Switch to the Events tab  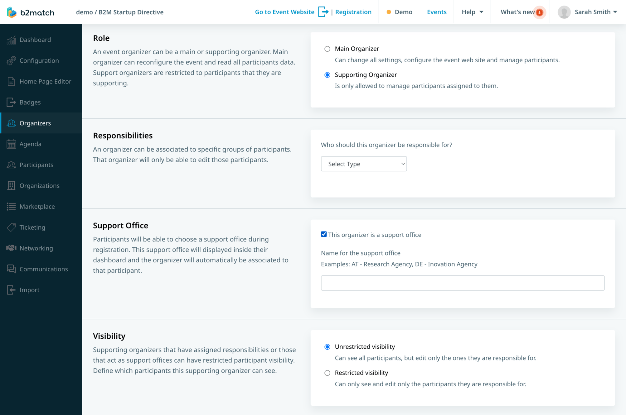437,12
